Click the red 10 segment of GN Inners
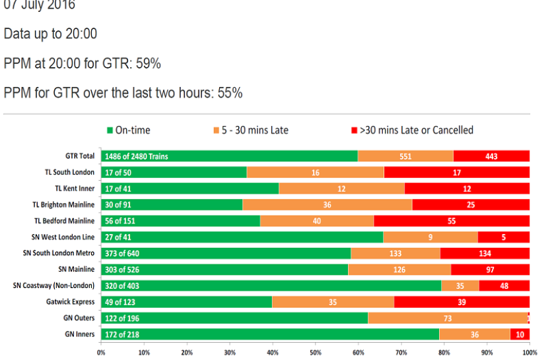 (520, 334)
